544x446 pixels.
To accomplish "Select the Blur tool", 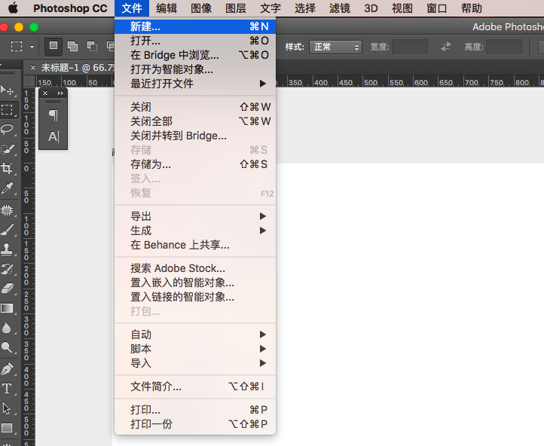I will [7, 328].
